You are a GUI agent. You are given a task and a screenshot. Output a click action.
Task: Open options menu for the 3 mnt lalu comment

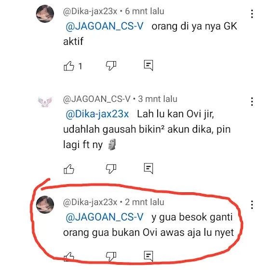pos(252,101)
